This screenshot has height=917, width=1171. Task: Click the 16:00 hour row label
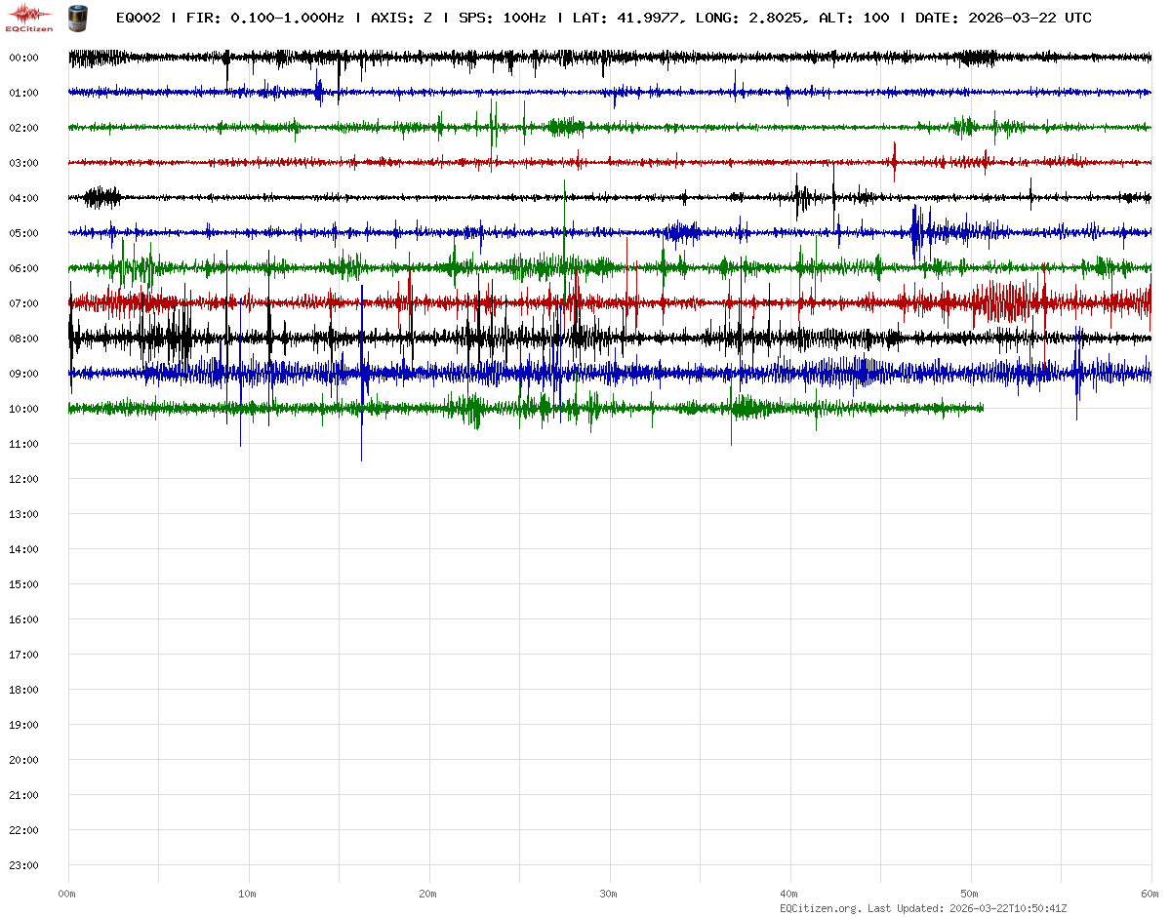23,619
